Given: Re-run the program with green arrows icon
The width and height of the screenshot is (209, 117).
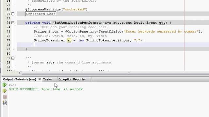Looking at the screenshot, I should point(5,84).
